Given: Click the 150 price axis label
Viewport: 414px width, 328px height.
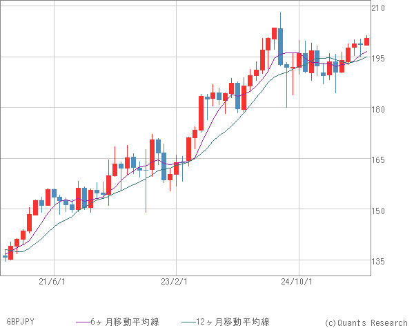Looking at the screenshot, I should tap(378, 211).
